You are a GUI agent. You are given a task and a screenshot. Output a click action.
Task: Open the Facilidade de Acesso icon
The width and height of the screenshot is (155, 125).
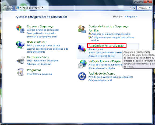pos(82,76)
